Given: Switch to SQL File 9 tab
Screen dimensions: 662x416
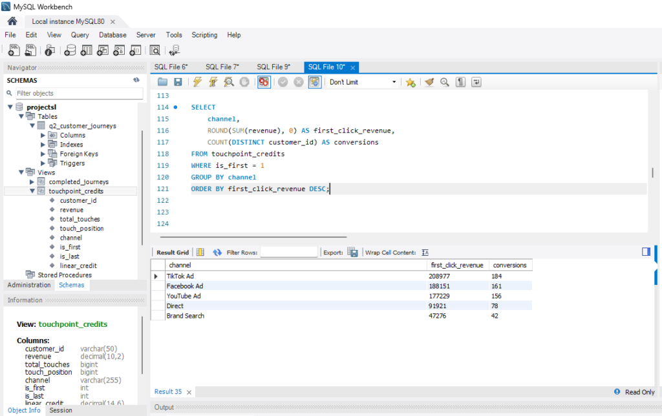Looking at the screenshot, I should [x=273, y=67].
